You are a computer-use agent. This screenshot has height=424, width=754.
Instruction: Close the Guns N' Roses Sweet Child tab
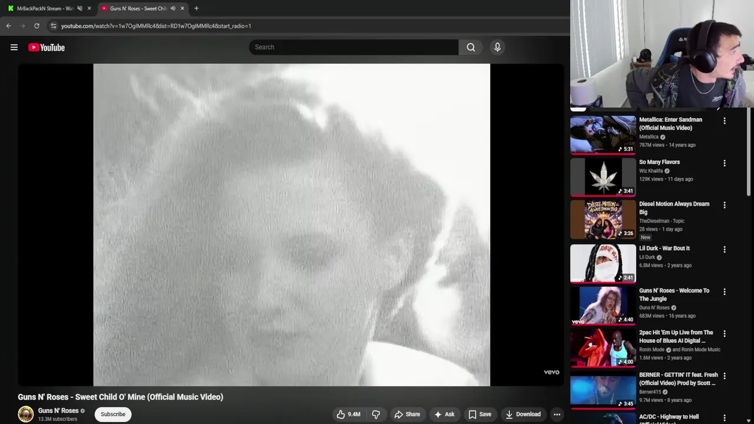click(x=182, y=8)
